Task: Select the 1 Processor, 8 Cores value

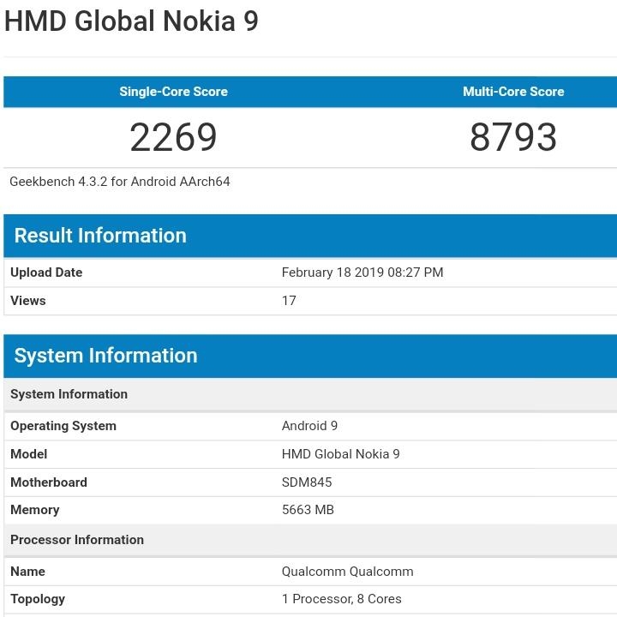Action: click(342, 599)
